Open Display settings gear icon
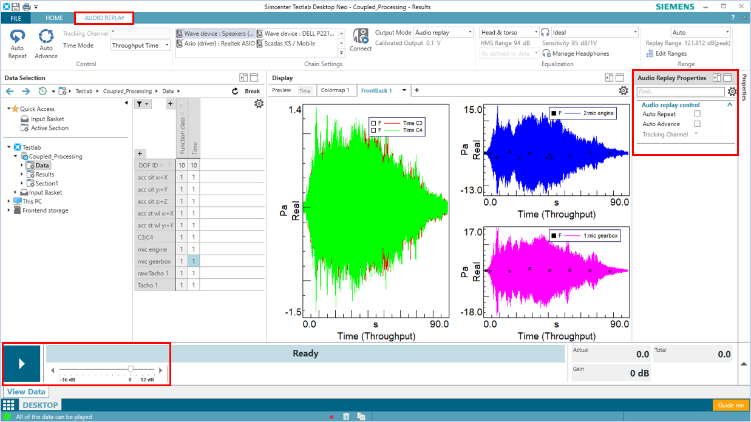The image size is (751, 422). [x=624, y=91]
